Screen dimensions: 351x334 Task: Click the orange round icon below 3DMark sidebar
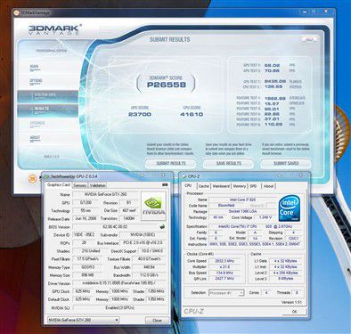(x=32, y=178)
